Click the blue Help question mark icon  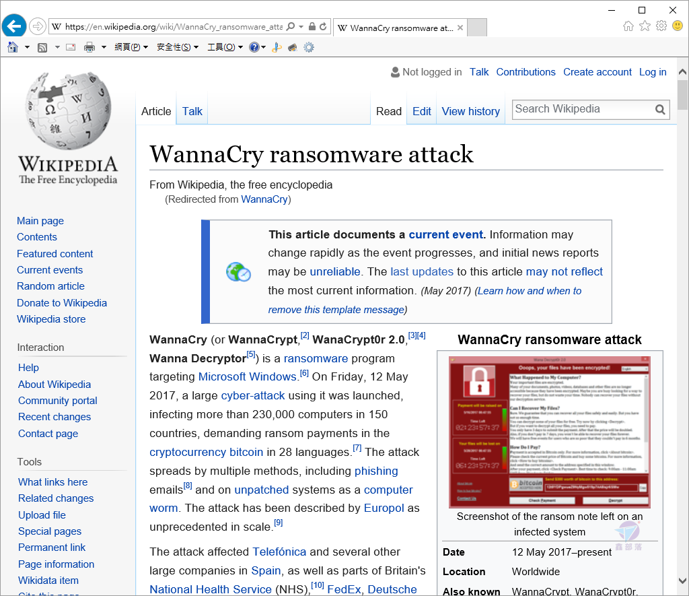[254, 47]
